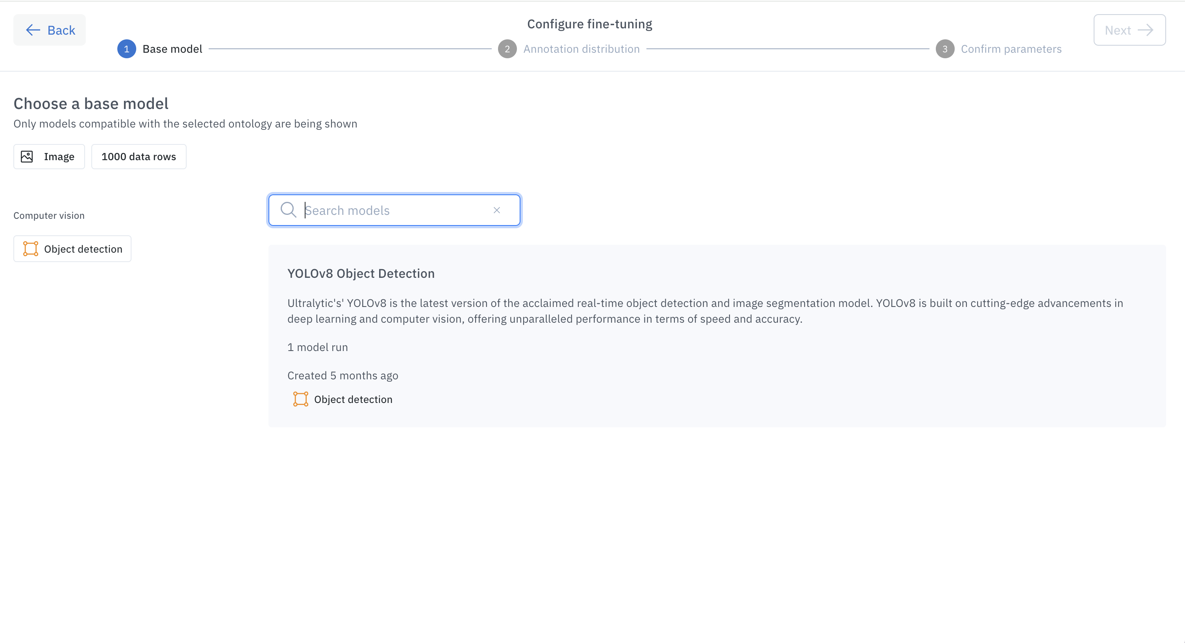Image resolution: width=1185 pixels, height=643 pixels.
Task: Click the right arrow icon in Next
Action: coord(1146,30)
